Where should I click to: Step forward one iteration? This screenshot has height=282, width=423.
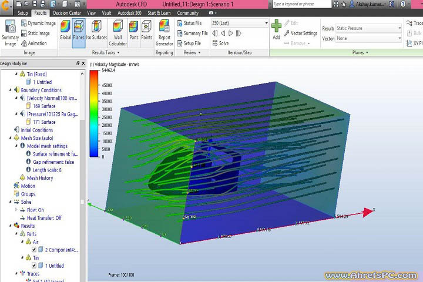231,33
